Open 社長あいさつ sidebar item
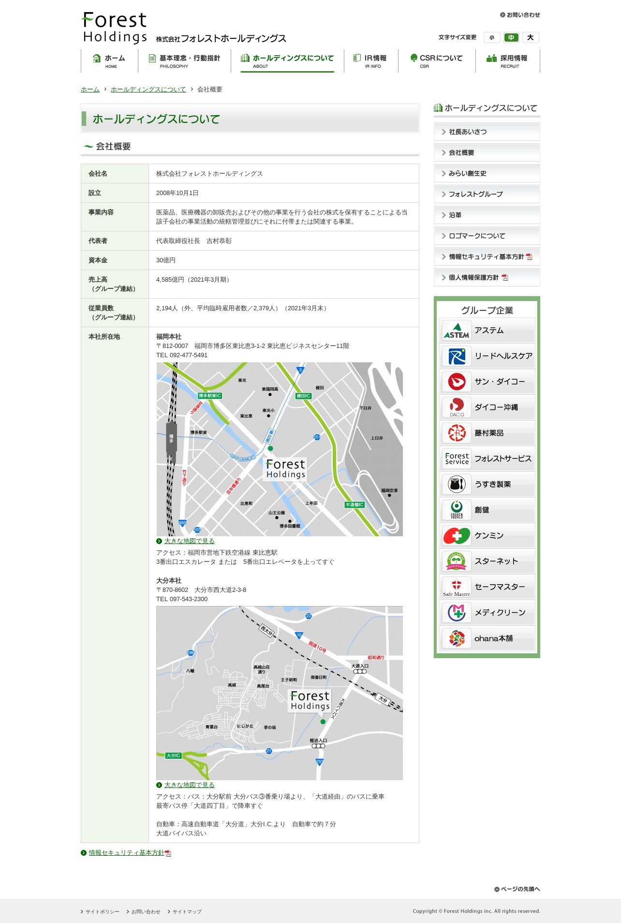The width and height of the screenshot is (621, 923). coord(487,132)
